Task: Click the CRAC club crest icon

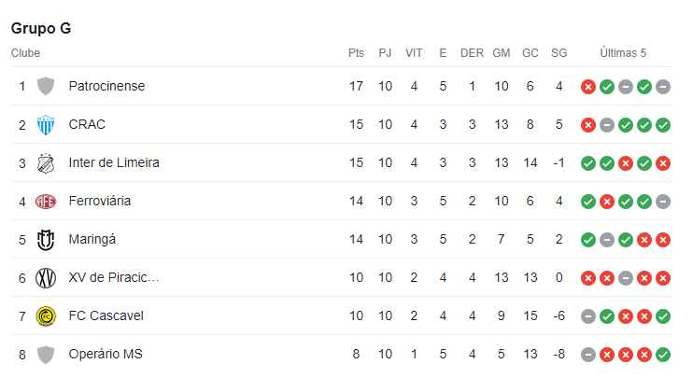Action: click(x=46, y=124)
